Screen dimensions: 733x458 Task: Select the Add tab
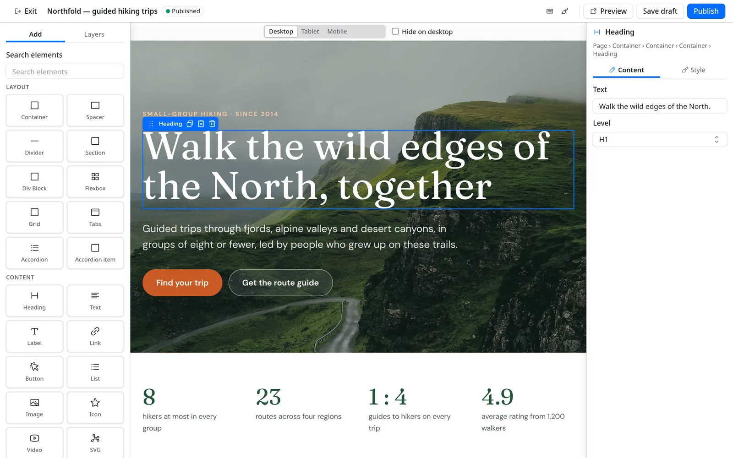35,34
